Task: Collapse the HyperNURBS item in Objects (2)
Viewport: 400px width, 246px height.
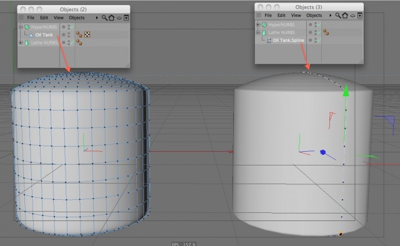Action: click(x=21, y=27)
